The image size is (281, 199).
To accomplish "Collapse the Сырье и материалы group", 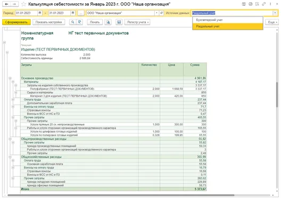I will [x=16, y=92].
